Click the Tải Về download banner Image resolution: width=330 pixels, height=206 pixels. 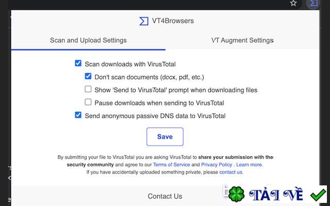(275, 194)
